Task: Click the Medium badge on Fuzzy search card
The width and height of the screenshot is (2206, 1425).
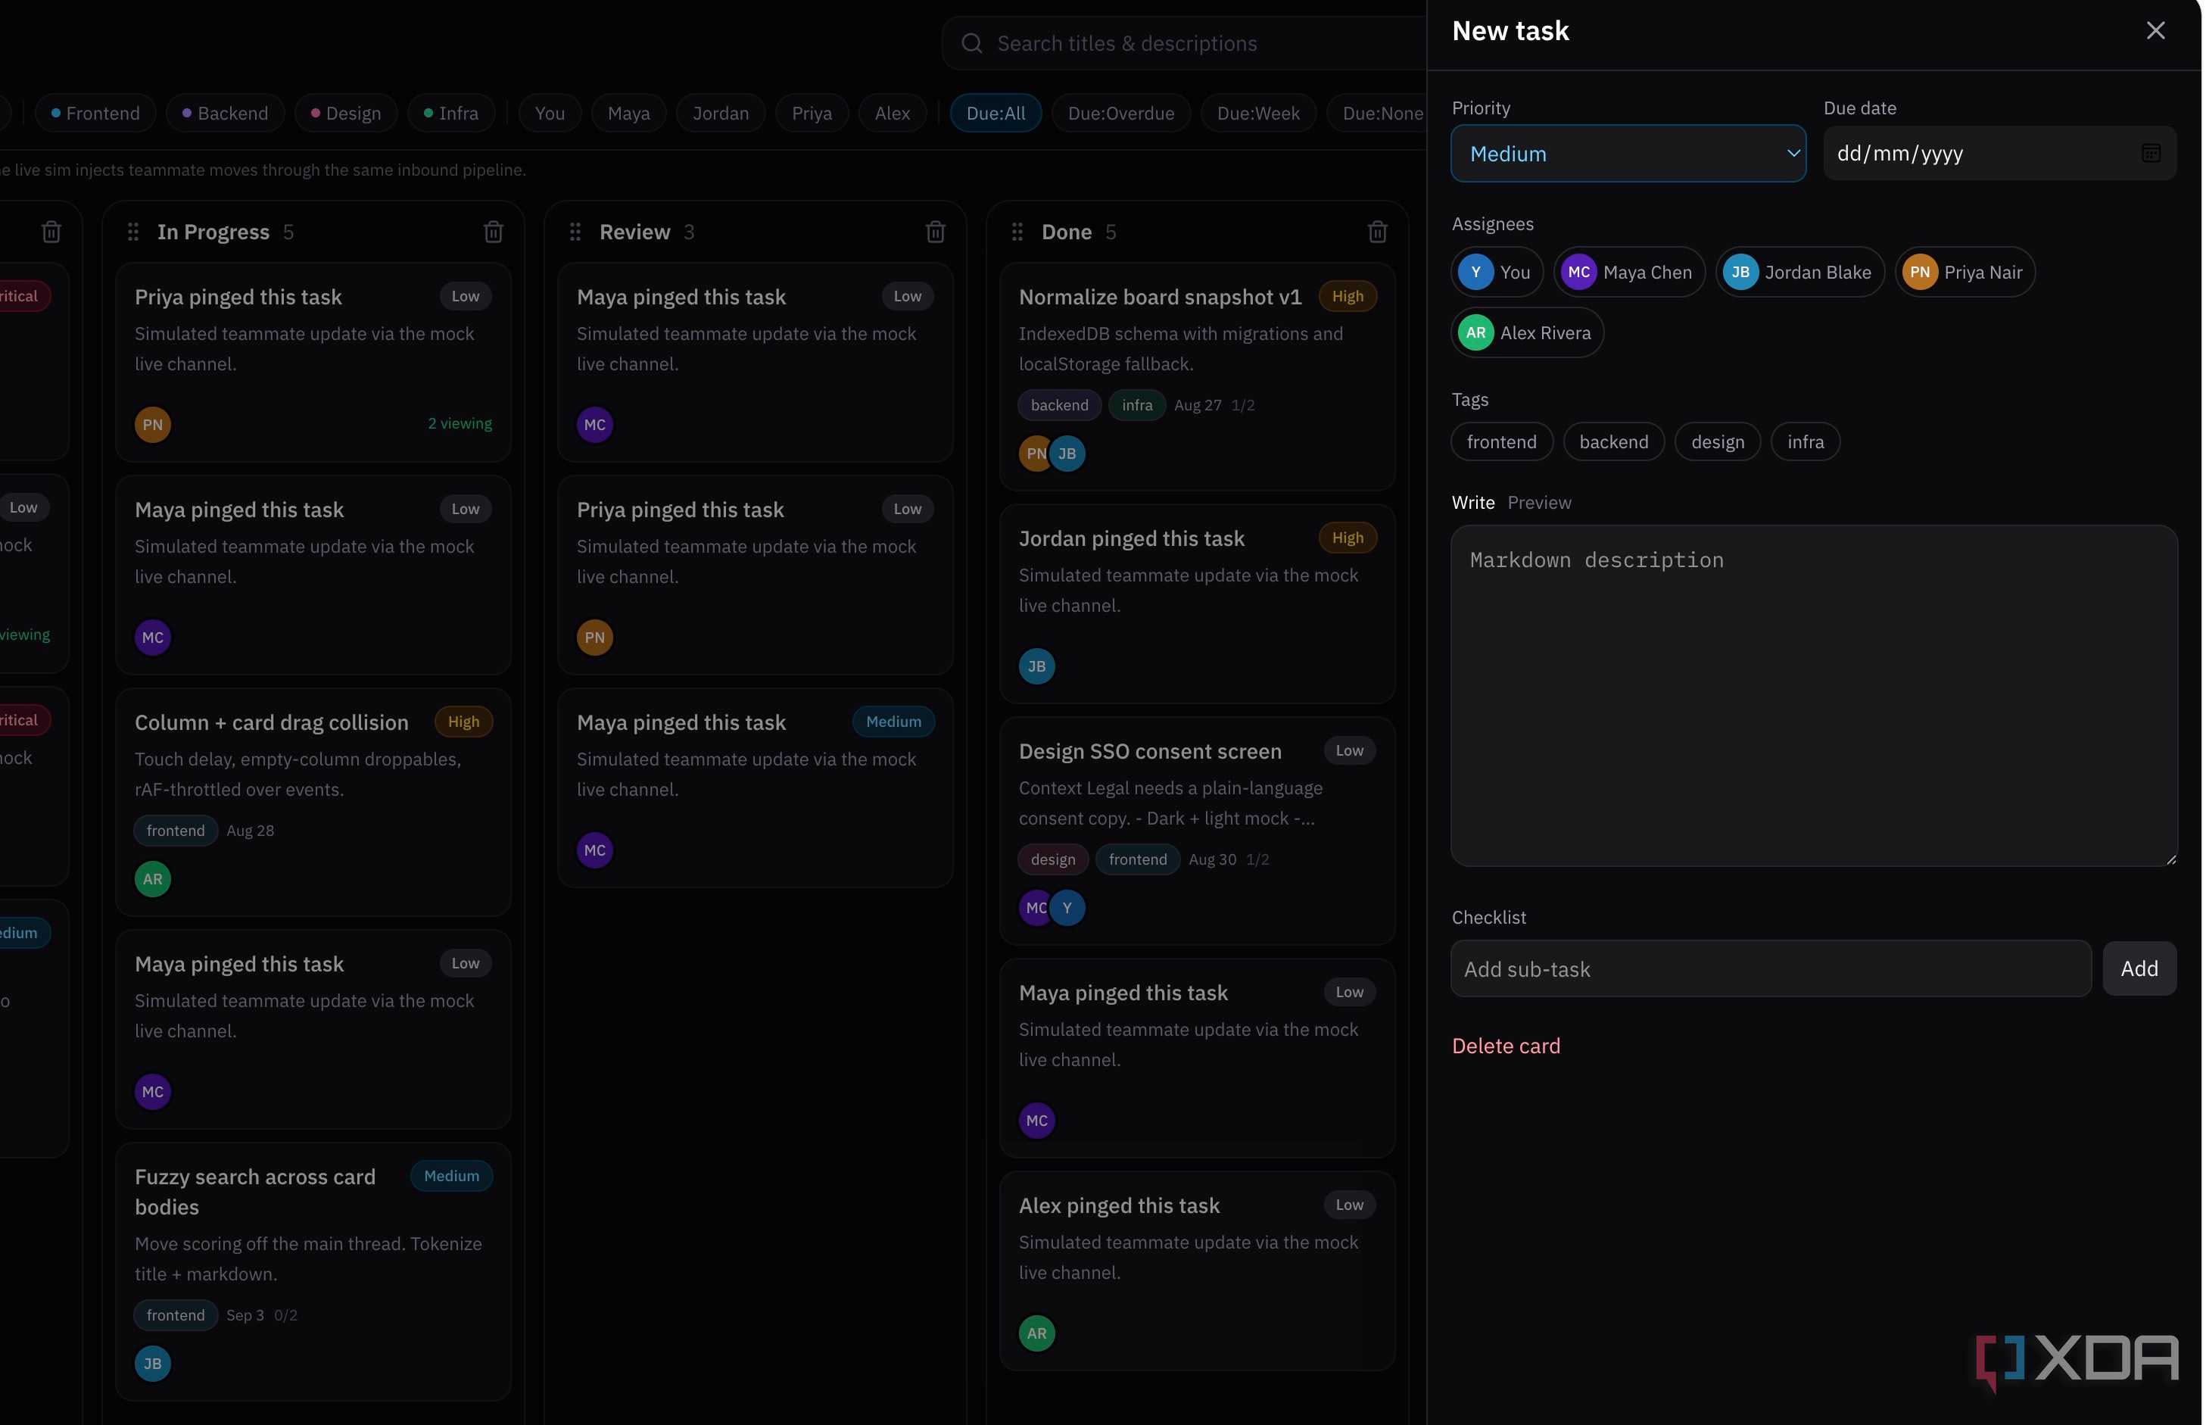Action: tap(451, 1176)
